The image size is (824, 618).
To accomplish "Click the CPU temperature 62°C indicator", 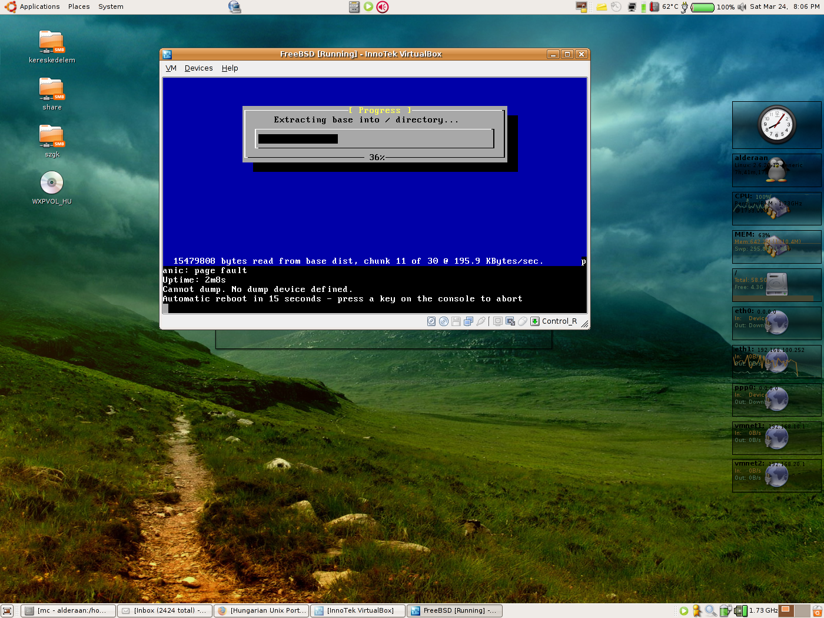I will coord(664,6).
